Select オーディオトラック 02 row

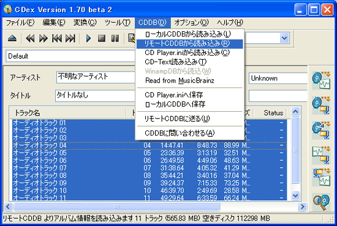point(73,130)
